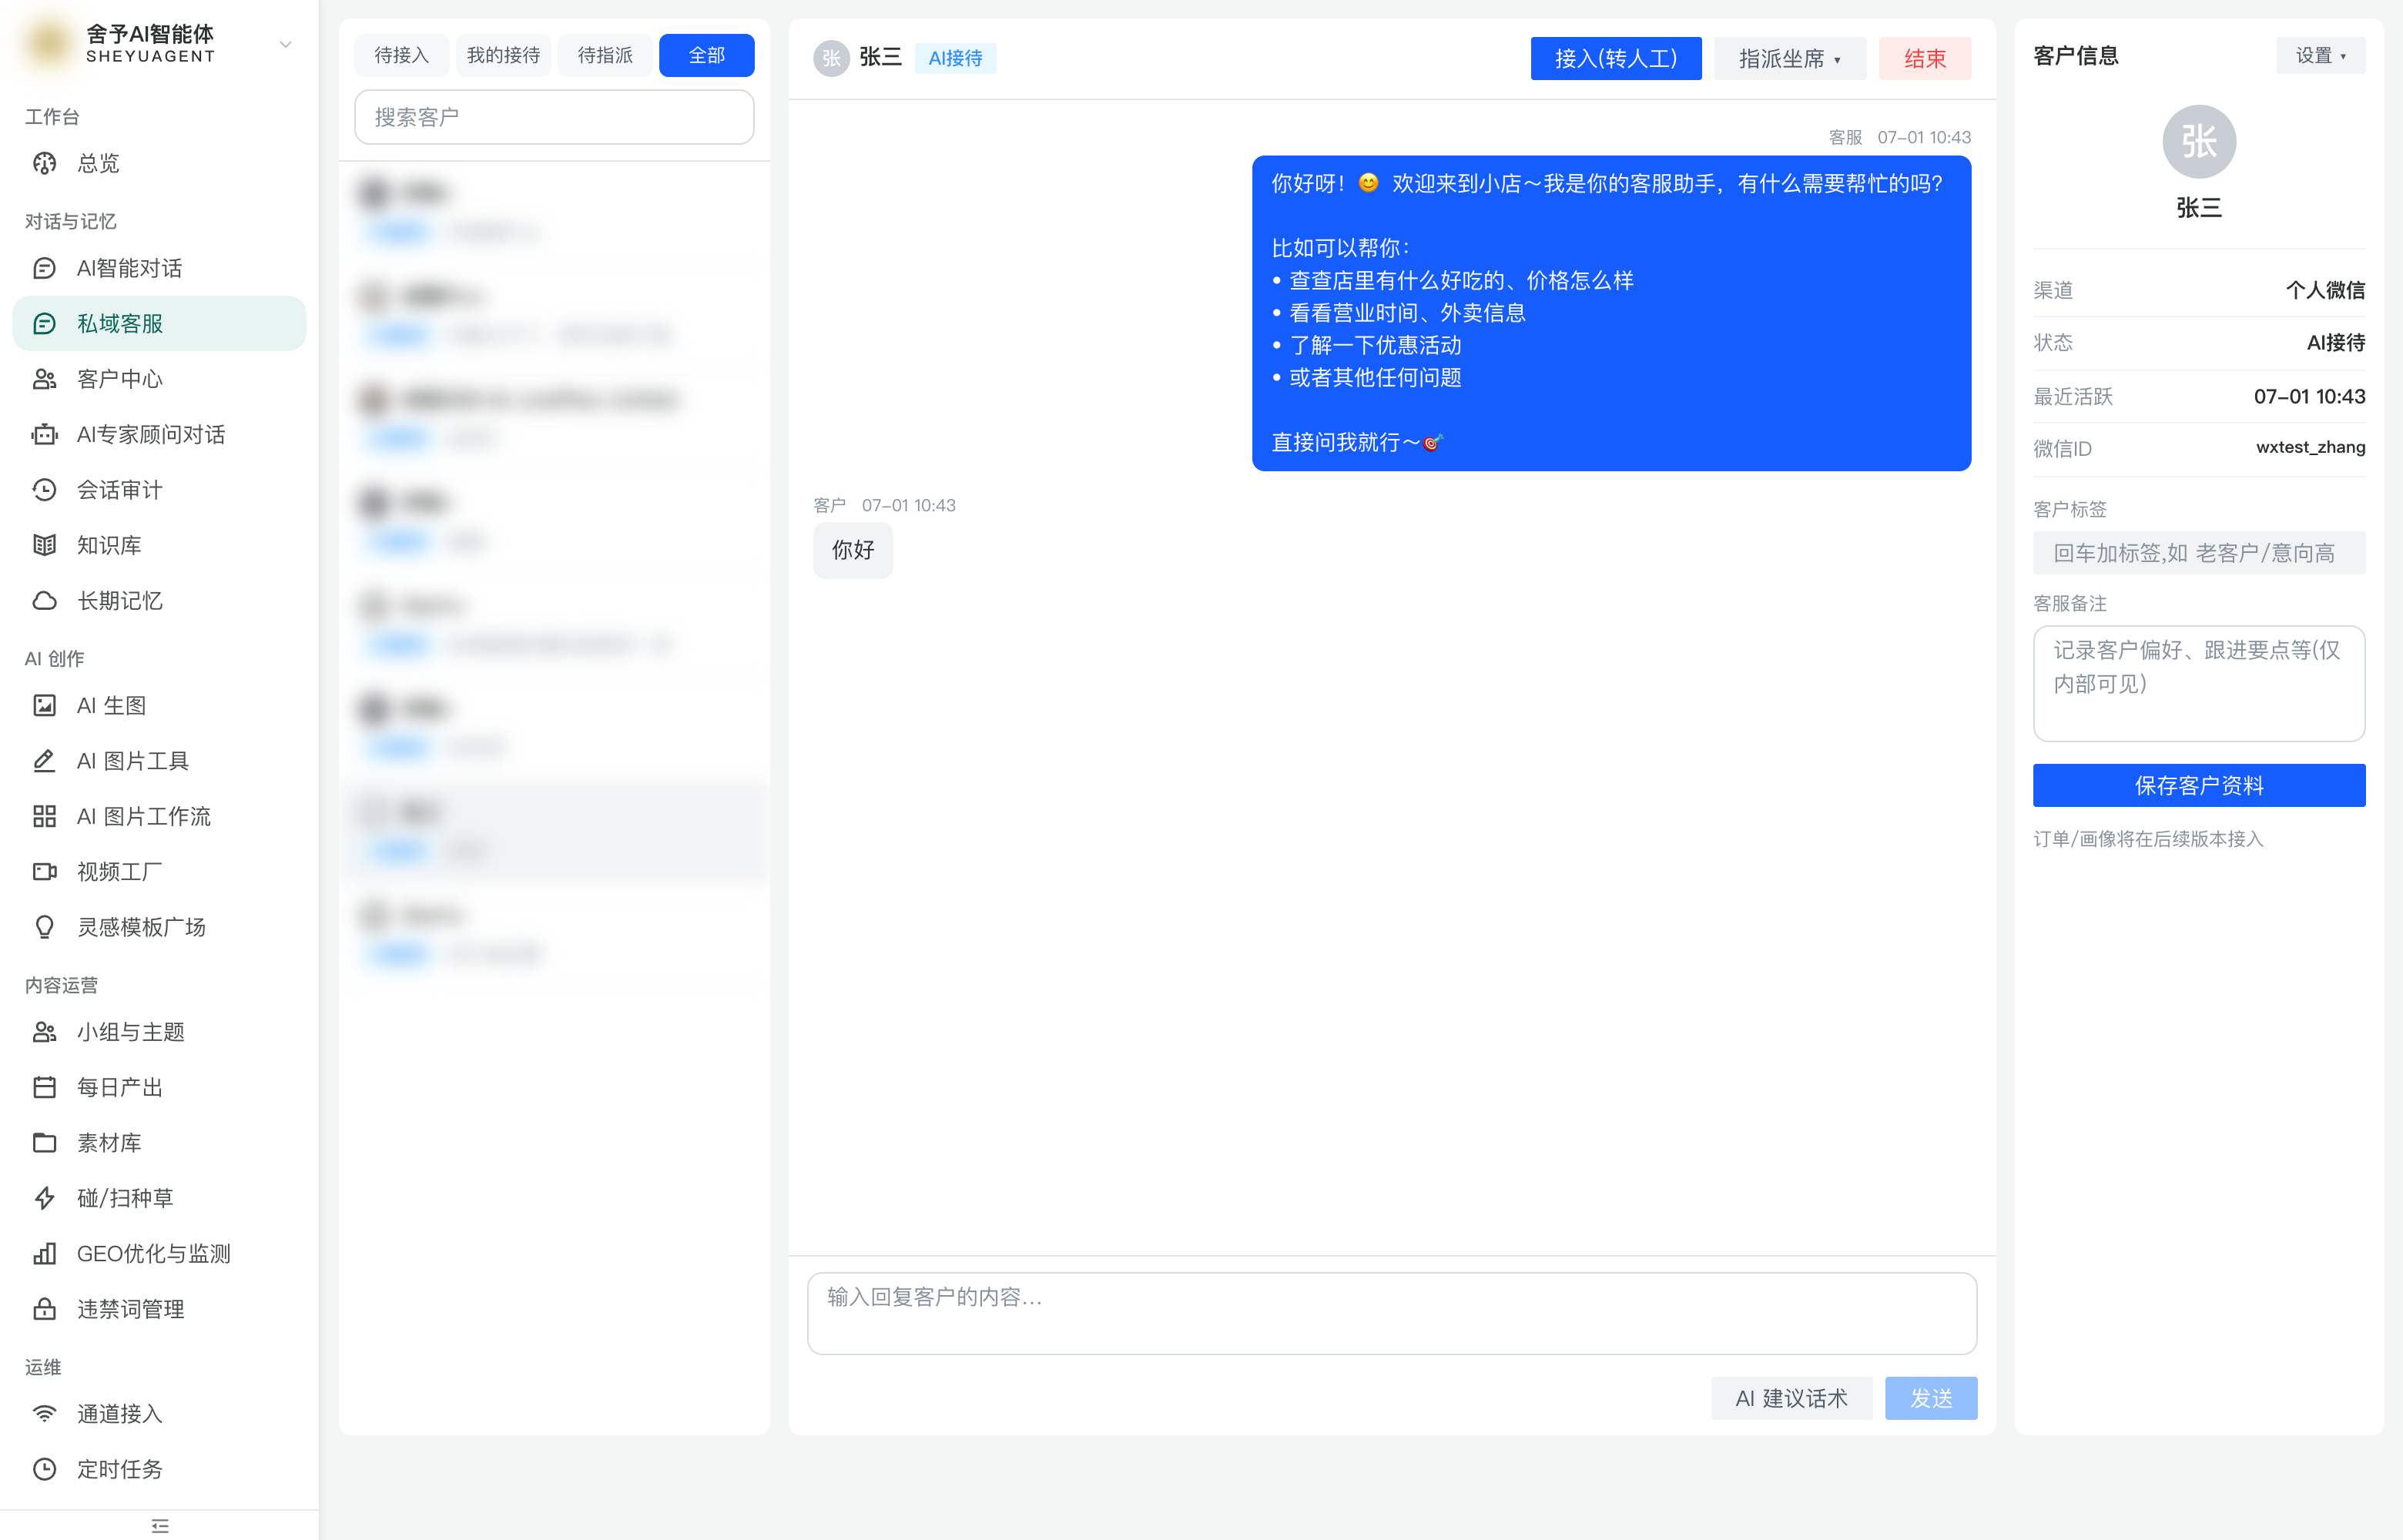Image resolution: width=2403 pixels, height=1540 pixels.
Task: Open the 设置 dropdown in 客户信息
Action: click(x=2321, y=56)
